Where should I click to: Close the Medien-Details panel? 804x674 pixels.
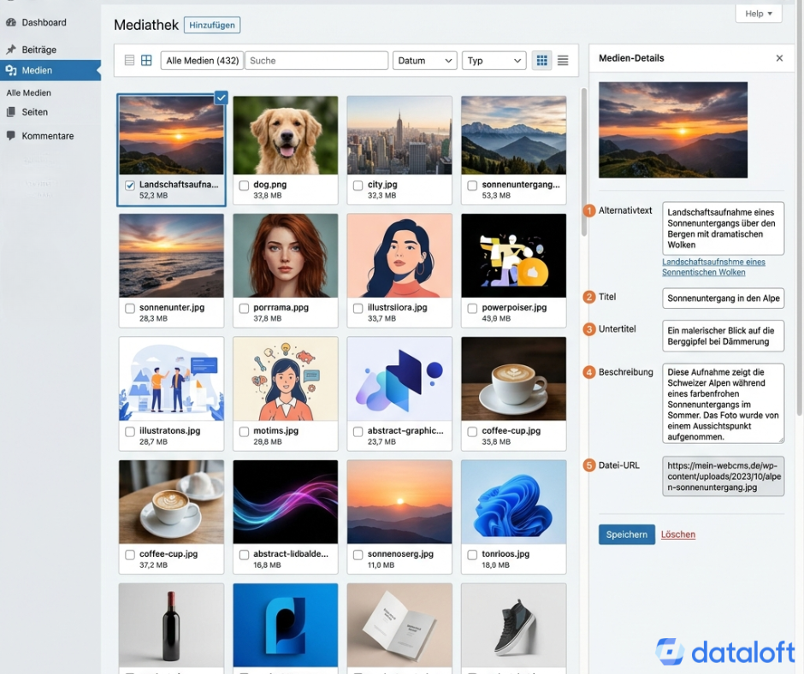779,58
